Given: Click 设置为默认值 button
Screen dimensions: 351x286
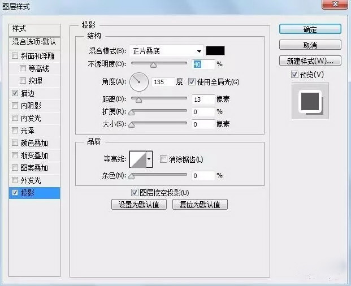Looking at the screenshot, I should coord(139,204).
